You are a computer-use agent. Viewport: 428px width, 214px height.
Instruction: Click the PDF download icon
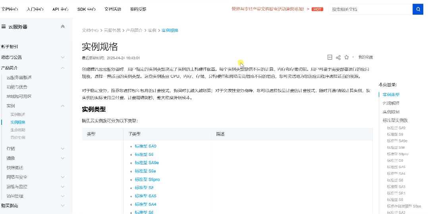click(330, 57)
